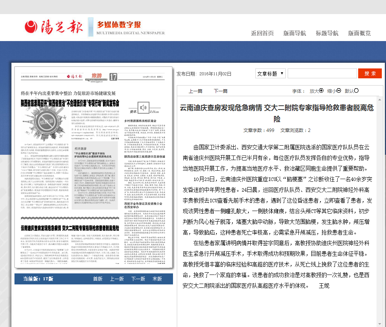386x327 pixels.
Task: Go to 返回首页 in top navigation
Action: [262, 33]
